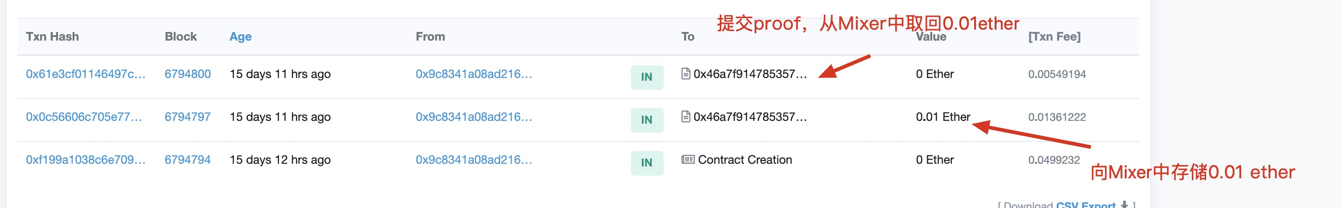This screenshot has height=208, width=1342.
Task: Open block 6794794
Action: [188, 160]
